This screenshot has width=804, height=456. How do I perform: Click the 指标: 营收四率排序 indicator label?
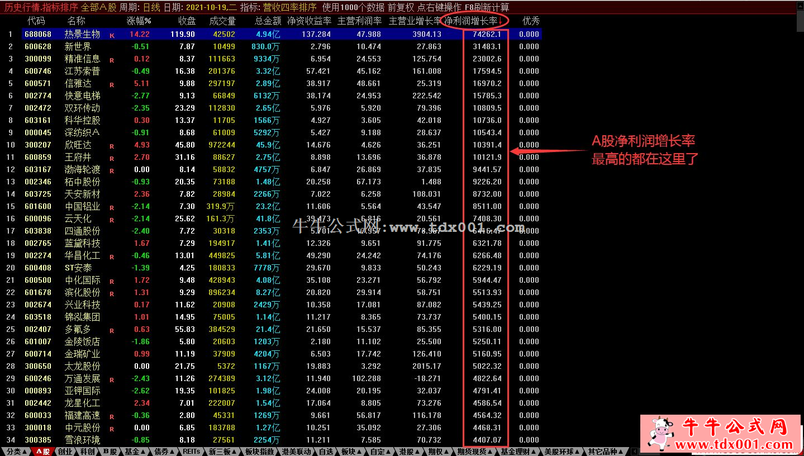coord(278,8)
